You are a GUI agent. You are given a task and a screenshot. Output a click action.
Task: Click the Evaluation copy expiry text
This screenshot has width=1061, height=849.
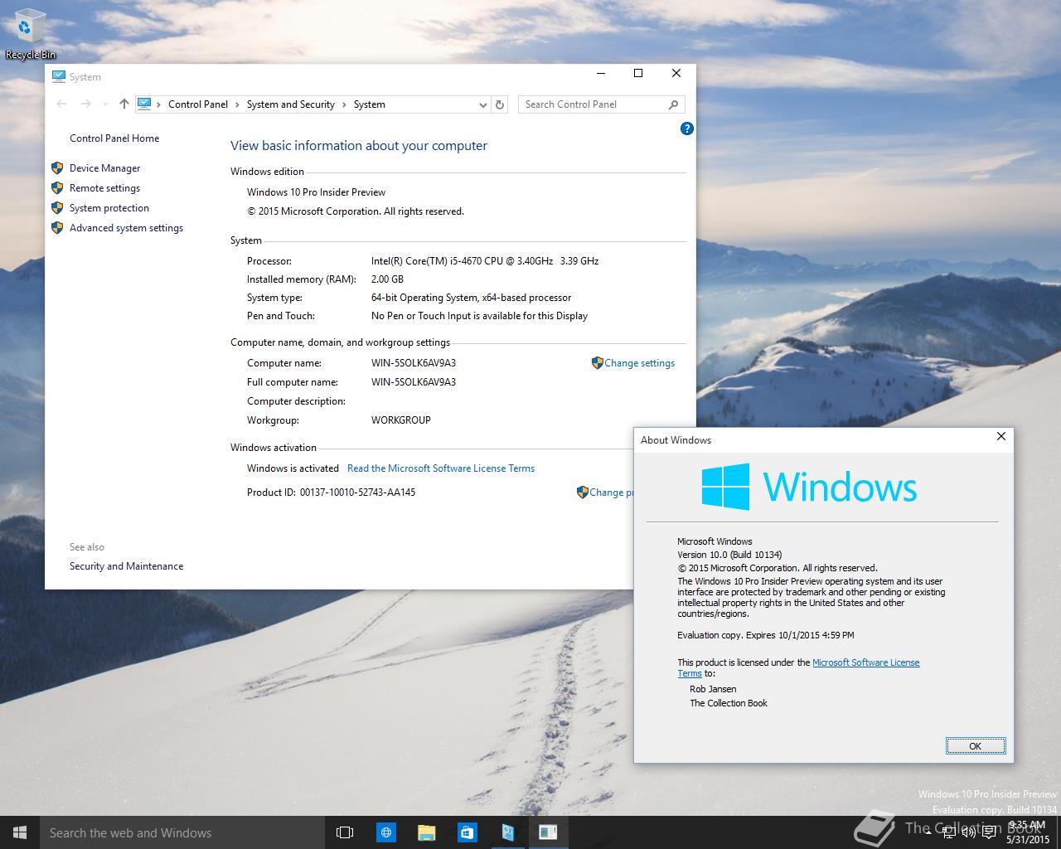click(x=766, y=635)
